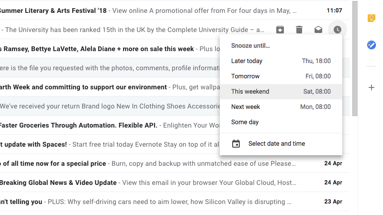Viewport: 383px width, 215px height.
Task: Click the vertical scrollbar of inbox
Action: point(355,57)
